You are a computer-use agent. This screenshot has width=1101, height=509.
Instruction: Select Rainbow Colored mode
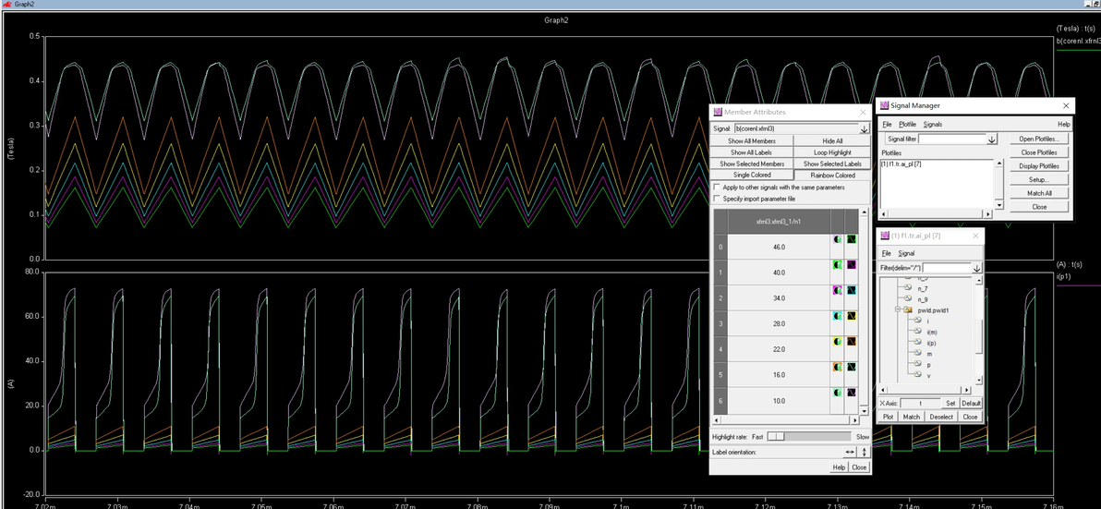[x=832, y=175]
